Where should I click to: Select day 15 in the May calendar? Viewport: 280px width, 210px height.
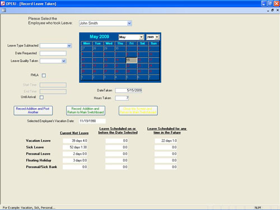pyautogui.click(x=132, y=60)
